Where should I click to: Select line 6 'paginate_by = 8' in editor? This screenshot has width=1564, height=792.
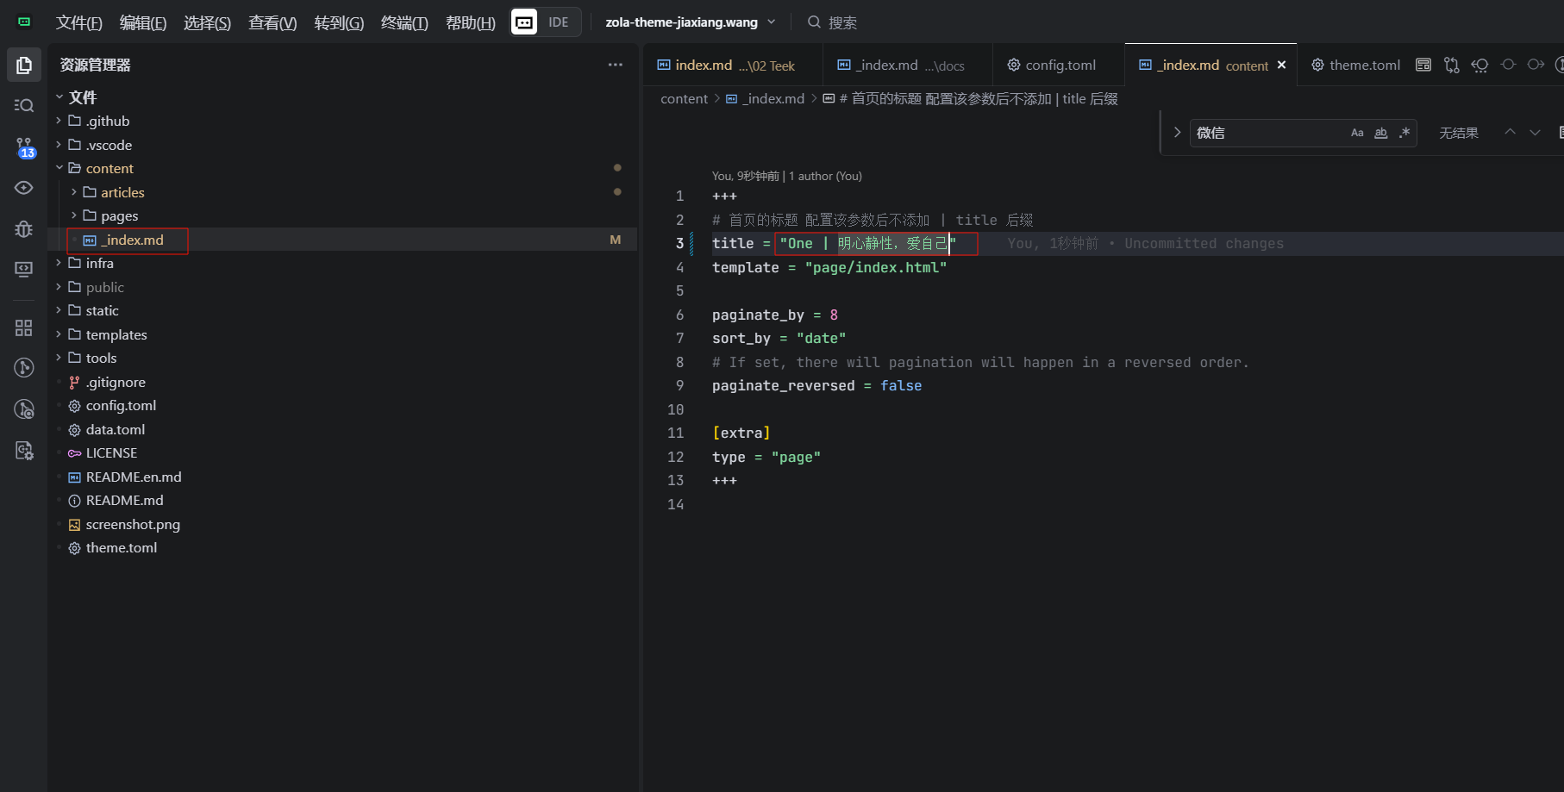point(774,315)
